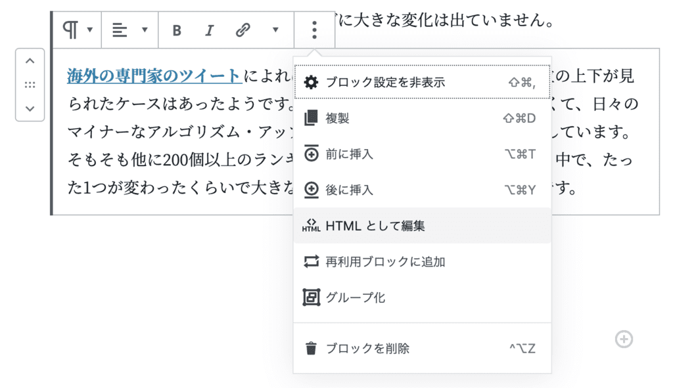This screenshot has height=388, width=673.
Task: Open the link insertion tool
Action: click(242, 30)
